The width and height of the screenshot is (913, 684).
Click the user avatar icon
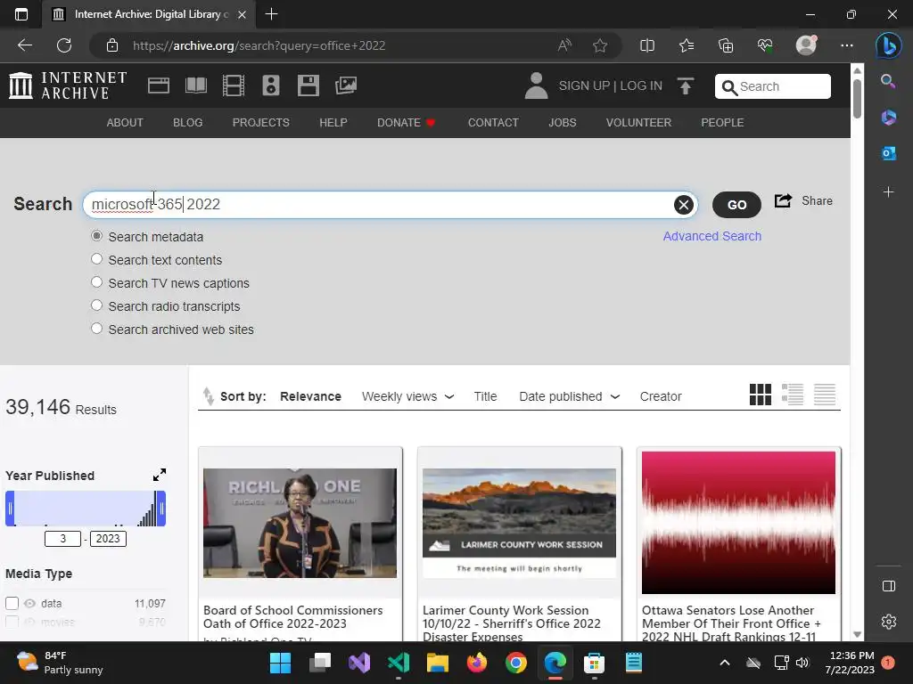pyautogui.click(x=536, y=85)
